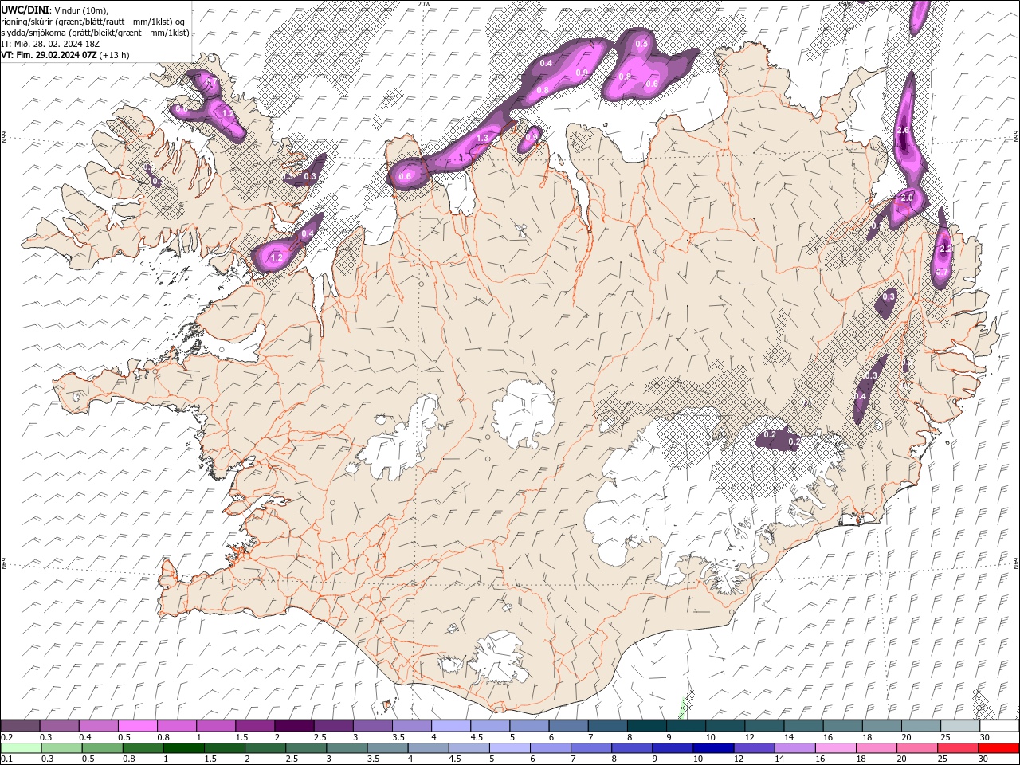Viewport: 1020px width, 765px height.
Task: Pick the 3–3.5 violet swatch in the upper legend
Action: coord(372,726)
